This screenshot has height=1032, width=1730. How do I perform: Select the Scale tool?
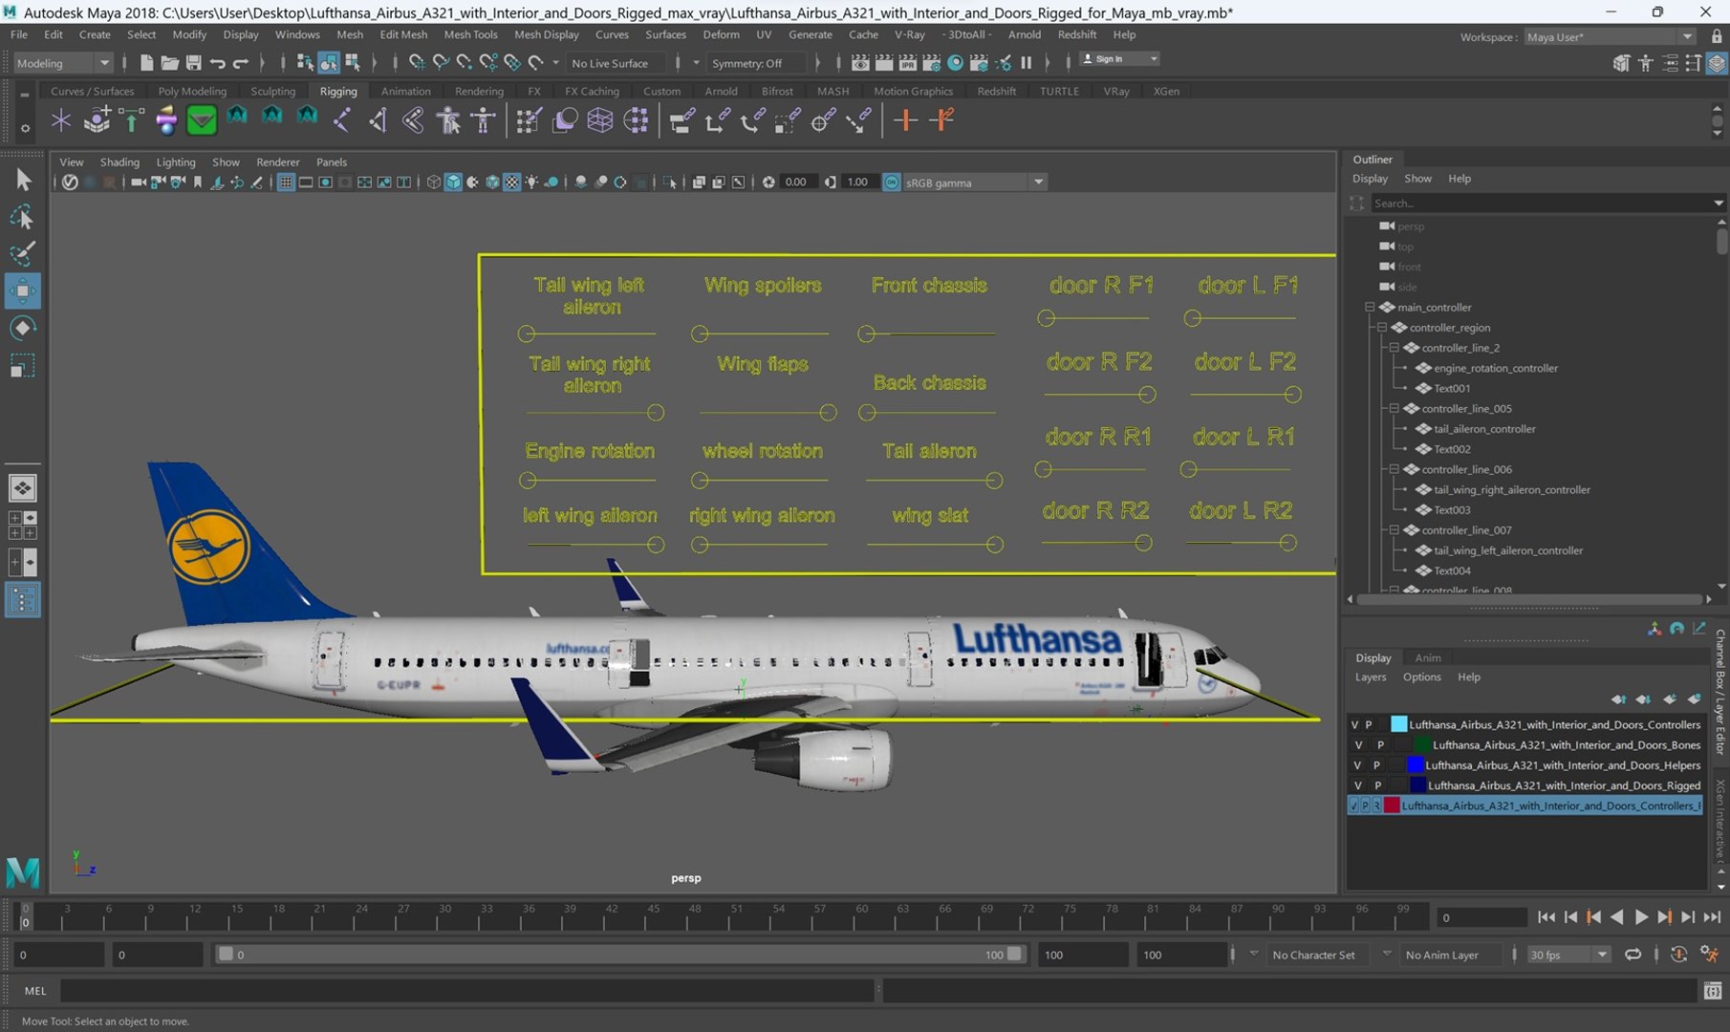point(23,365)
